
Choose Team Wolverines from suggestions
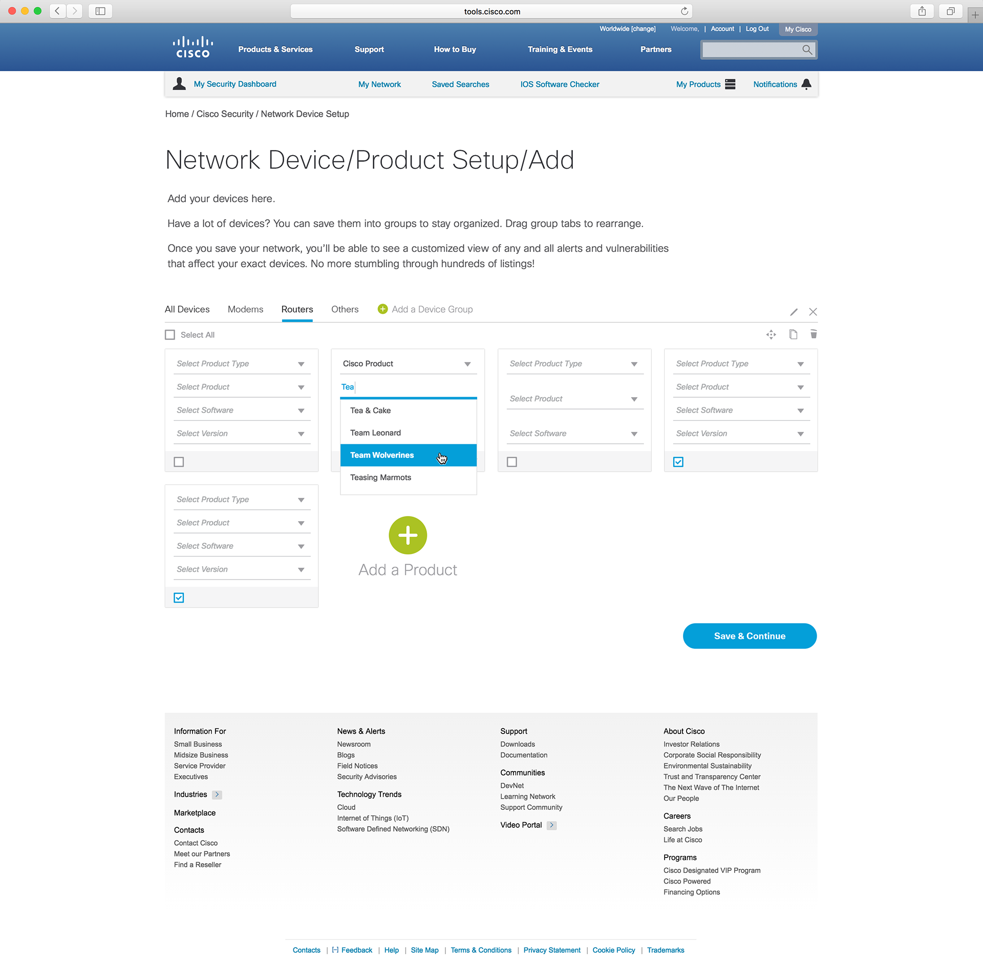click(x=409, y=455)
